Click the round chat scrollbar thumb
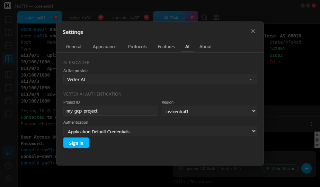Viewport: 320px width, 187px height. (317, 140)
